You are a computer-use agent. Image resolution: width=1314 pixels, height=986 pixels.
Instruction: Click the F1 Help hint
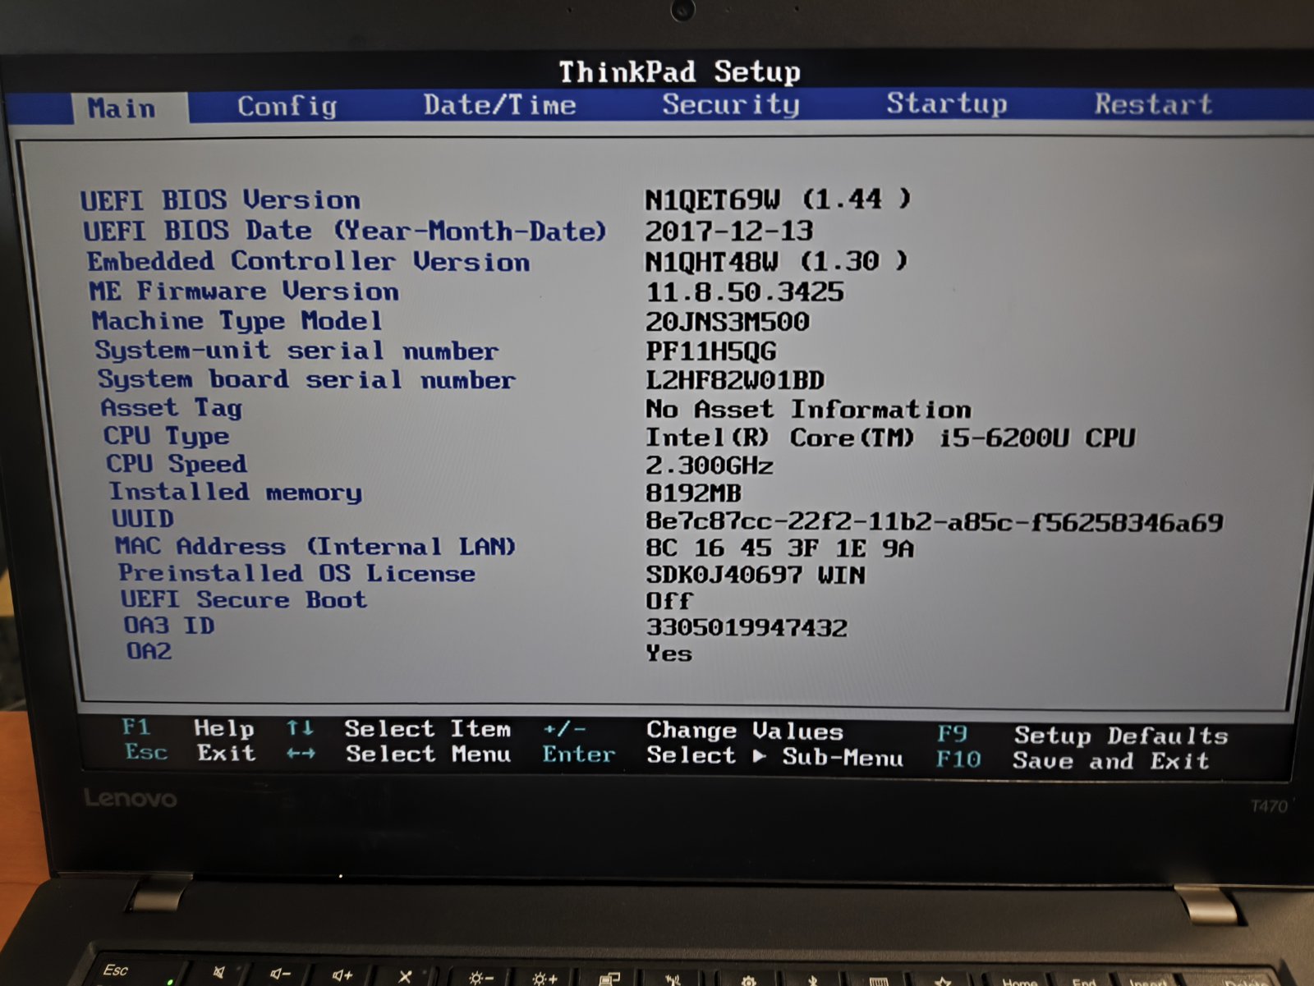pyautogui.click(x=188, y=728)
